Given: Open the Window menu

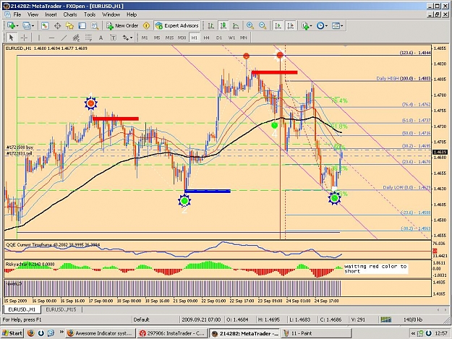Looking at the screenshot, I should point(111,14).
